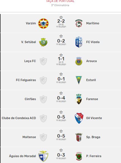Open the 0-4 Cinfães vs Farense result
Screen dimensions: 121x163
tap(61, 98)
